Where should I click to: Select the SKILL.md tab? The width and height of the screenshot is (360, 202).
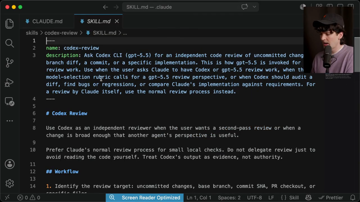(x=98, y=21)
